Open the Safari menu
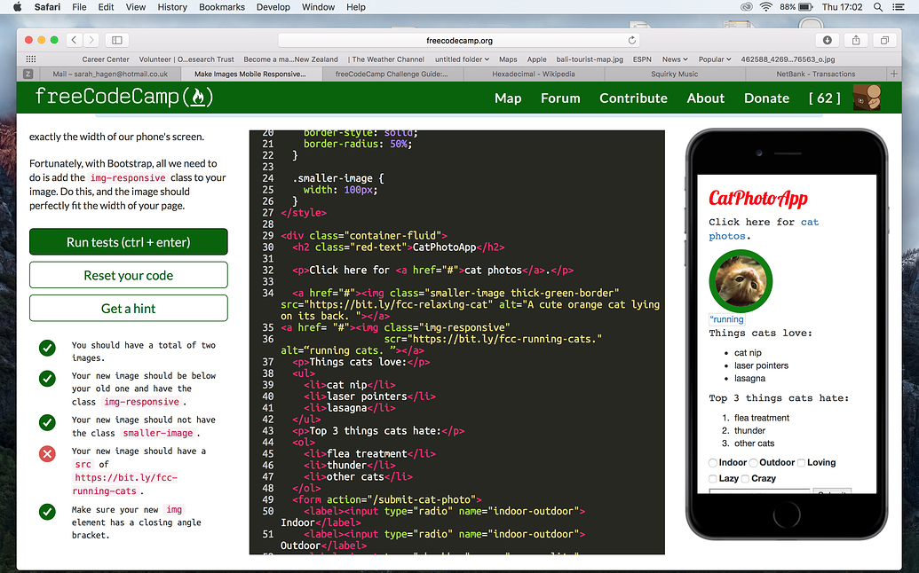This screenshot has width=919, height=573. (x=47, y=7)
